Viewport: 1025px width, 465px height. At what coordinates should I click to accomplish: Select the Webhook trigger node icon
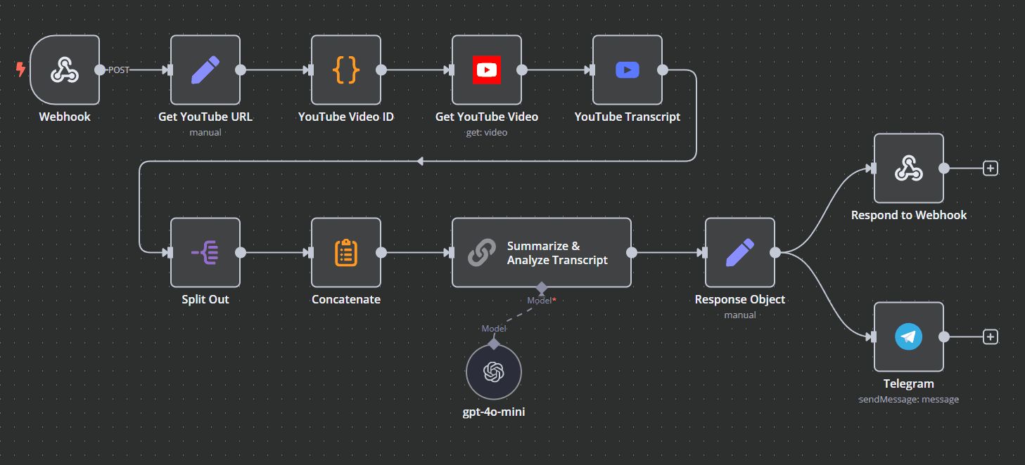[65, 70]
